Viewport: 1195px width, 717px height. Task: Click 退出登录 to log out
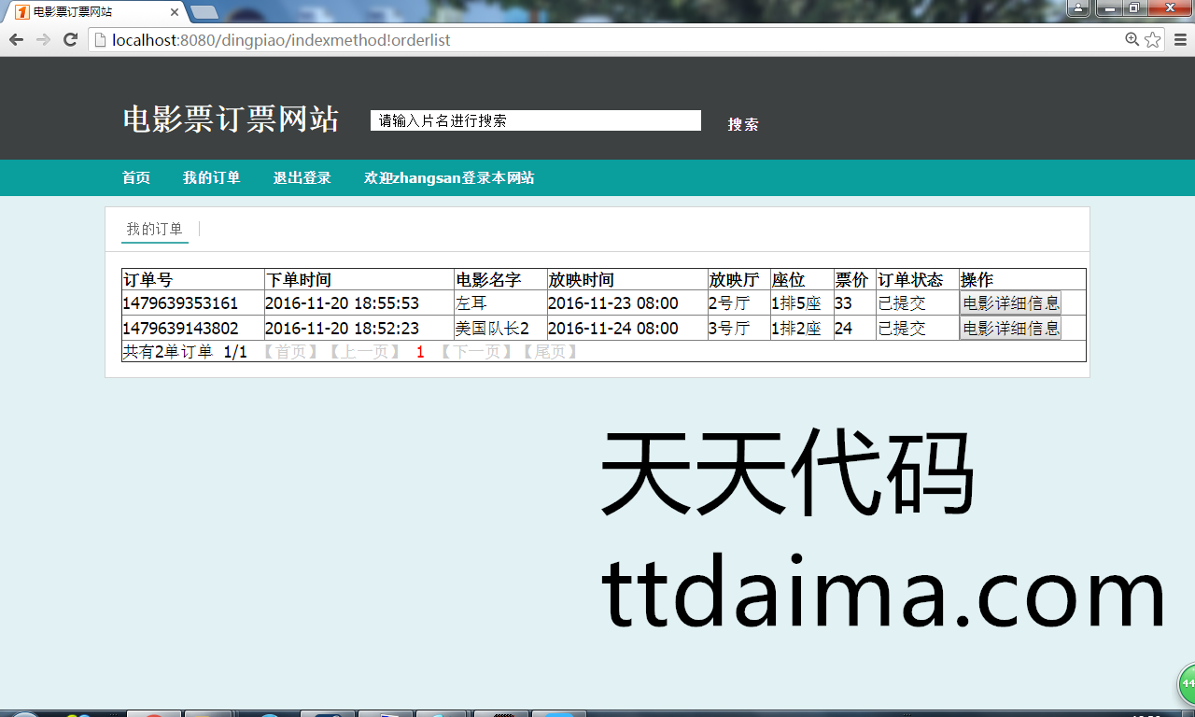pos(302,178)
